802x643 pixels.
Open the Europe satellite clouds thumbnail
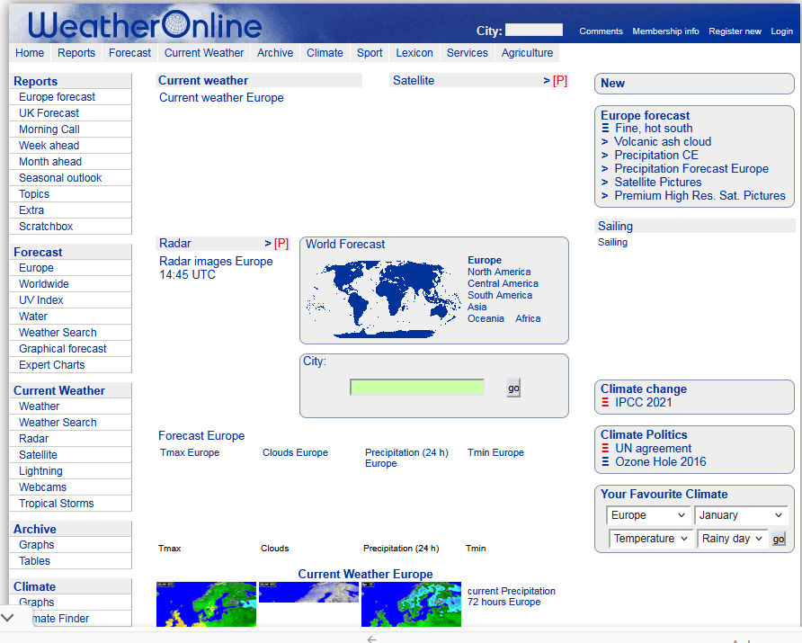coord(308,592)
